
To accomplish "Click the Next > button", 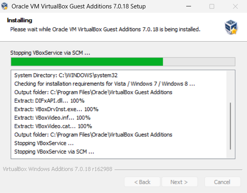I will (x=179, y=182).
